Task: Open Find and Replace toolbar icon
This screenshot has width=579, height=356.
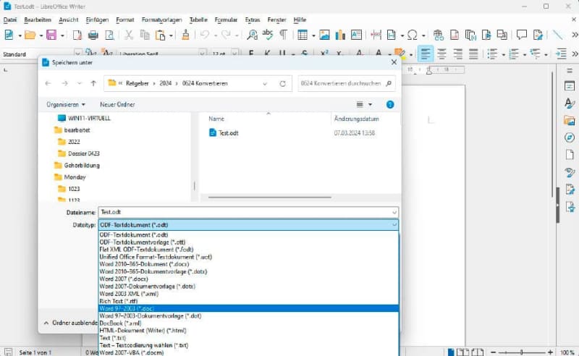Action: tap(252, 35)
